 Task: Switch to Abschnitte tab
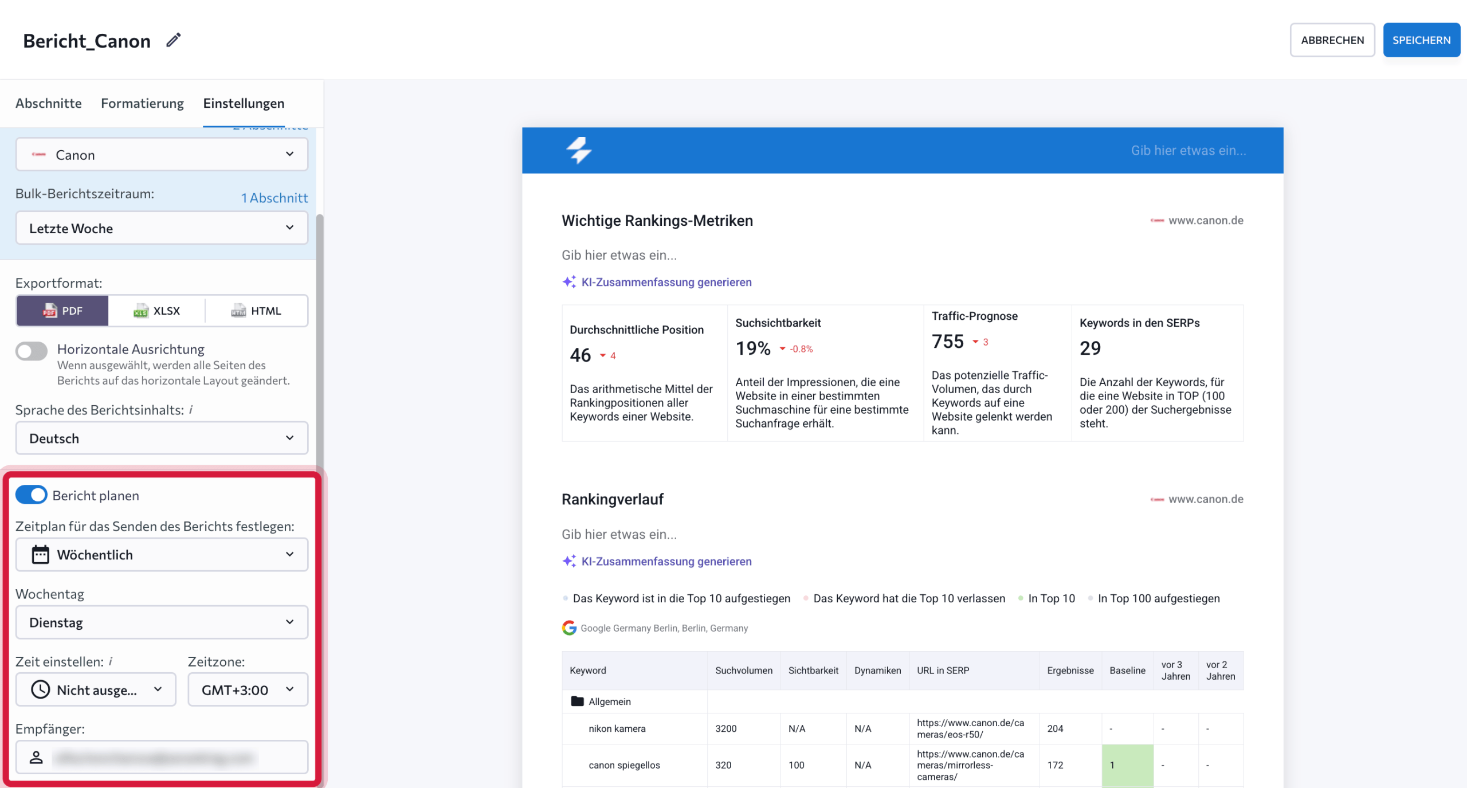[48, 103]
